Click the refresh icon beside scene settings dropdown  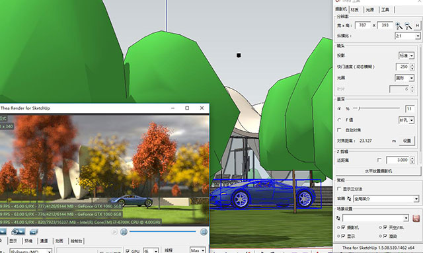click(338, 218)
